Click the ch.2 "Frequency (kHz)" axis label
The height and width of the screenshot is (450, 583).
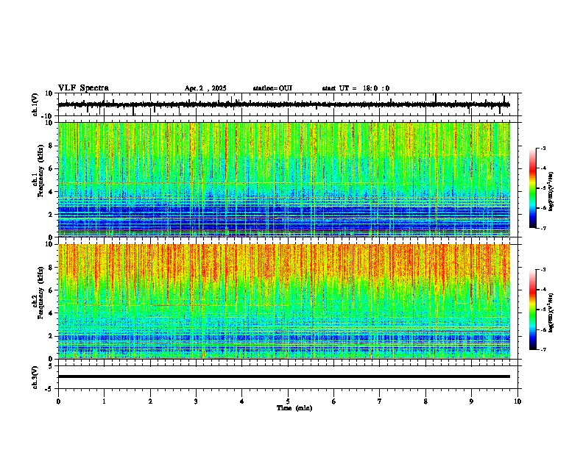(40, 293)
